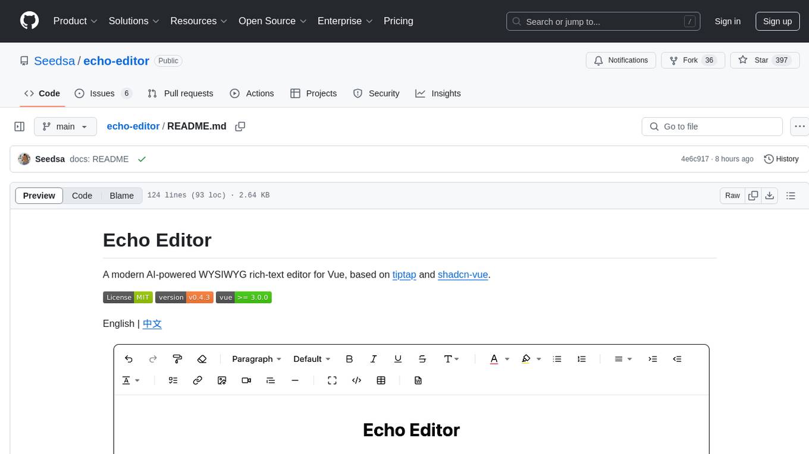The height and width of the screenshot is (454, 809).
Task: Expand the Solutions menu
Action: click(x=134, y=21)
